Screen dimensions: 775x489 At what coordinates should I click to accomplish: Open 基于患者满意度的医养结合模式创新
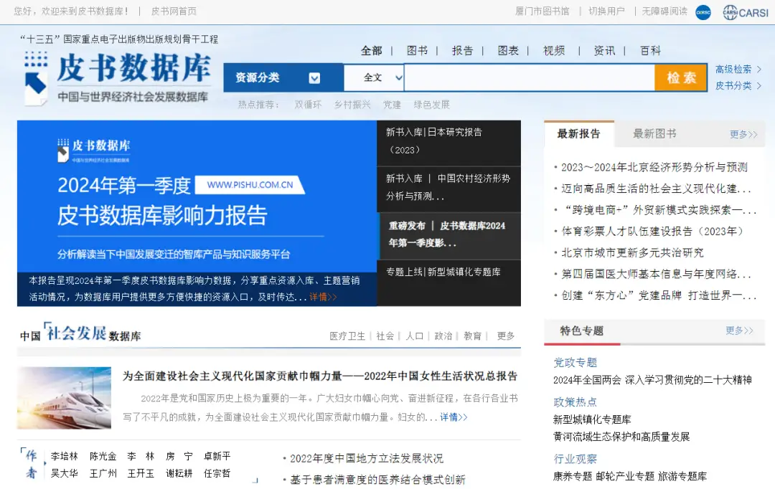point(377,480)
